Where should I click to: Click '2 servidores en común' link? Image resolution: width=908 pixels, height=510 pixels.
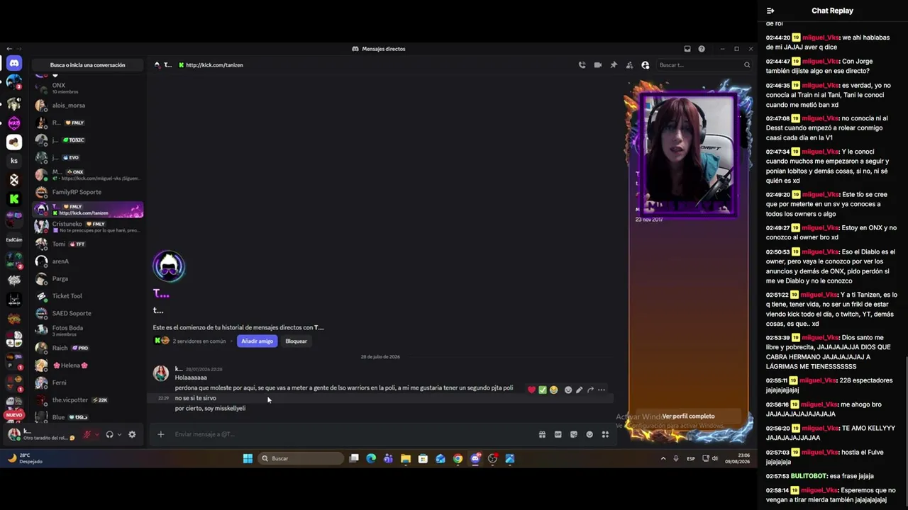[x=199, y=341]
